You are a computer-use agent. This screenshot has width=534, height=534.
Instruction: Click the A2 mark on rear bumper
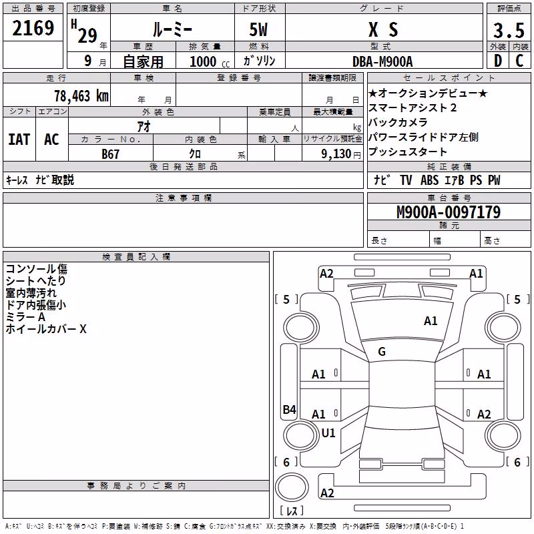pos(327,493)
